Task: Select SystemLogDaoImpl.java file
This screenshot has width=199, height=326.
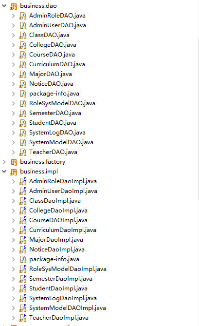Action: 63,298
